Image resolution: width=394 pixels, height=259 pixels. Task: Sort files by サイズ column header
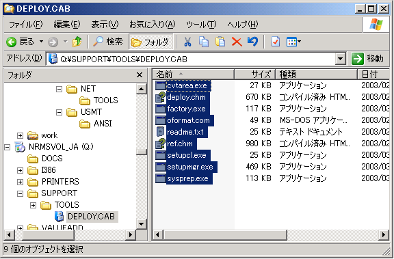[254, 74]
